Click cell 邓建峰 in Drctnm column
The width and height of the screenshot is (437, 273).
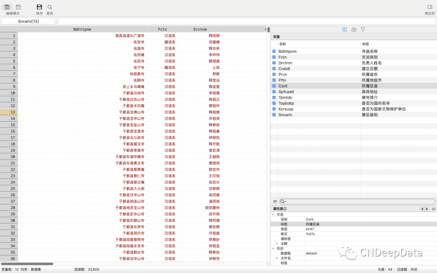click(214, 42)
